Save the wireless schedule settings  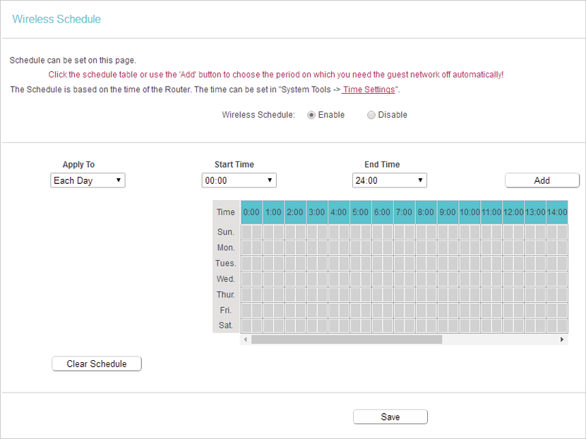click(x=390, y=416)
